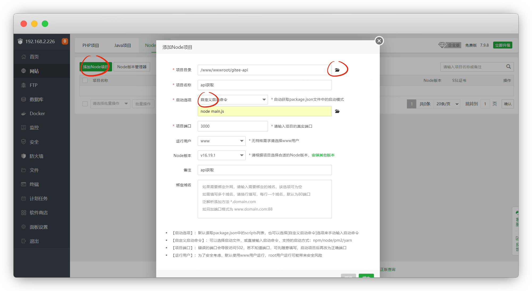Switch to the Java项目 tab
532x291 pixels.
point(122,45)
